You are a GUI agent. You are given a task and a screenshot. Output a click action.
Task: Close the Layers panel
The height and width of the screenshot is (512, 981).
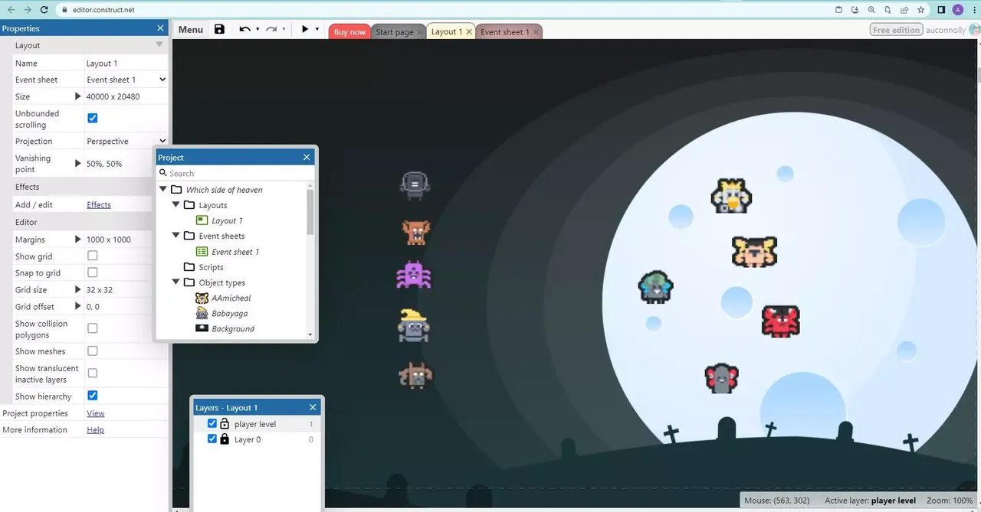313,407
